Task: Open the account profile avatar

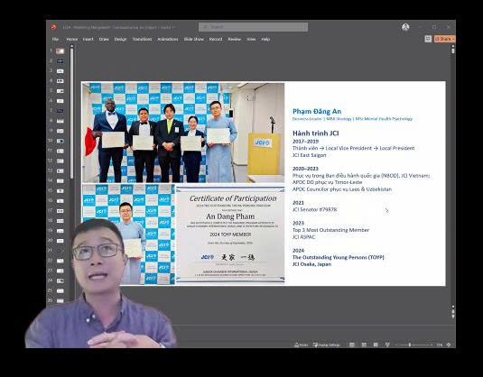Action: [x=405, y=27]
